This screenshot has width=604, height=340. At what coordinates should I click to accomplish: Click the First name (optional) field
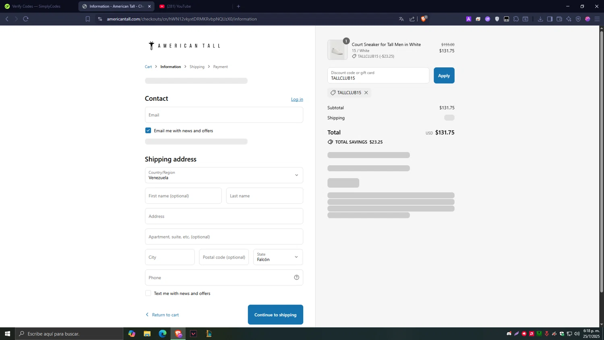[x=183, y=196]
